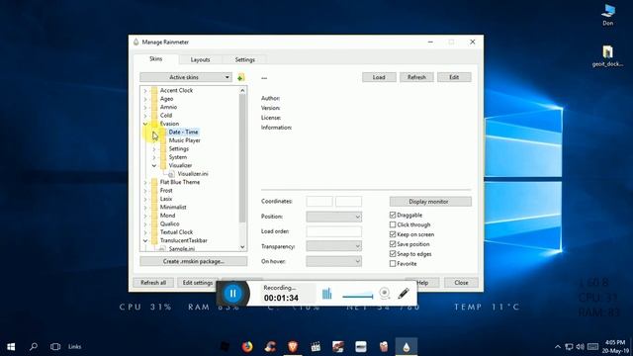Viewport: 633px width, 356px height.
Task: Switch to the Settings tab
Action: (x=244, y=59)
